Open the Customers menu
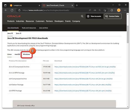The image size is (131, 110). (x=40, y=21)
